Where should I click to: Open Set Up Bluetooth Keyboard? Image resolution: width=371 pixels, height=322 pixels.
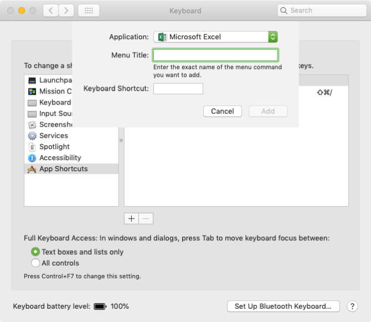(283, 306)
